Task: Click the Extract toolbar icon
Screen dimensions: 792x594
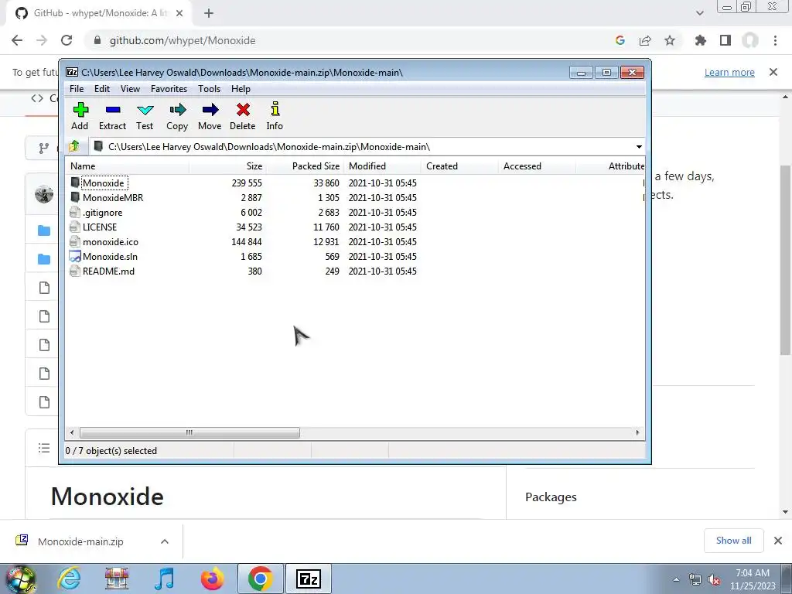Action: (112, 117)
